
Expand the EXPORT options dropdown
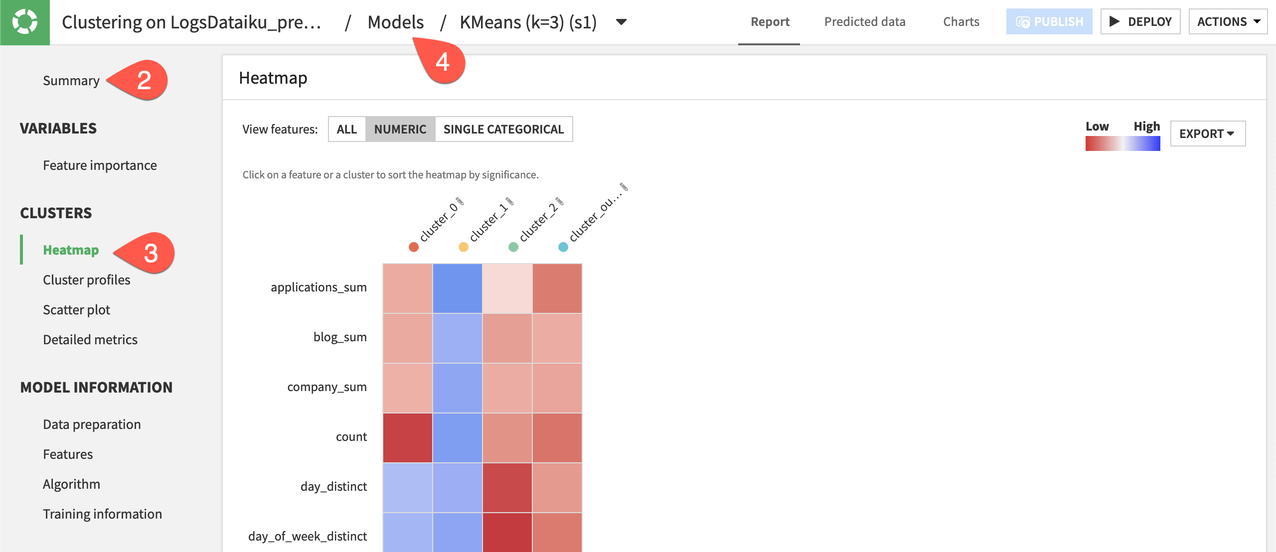tap(1207, 133)
